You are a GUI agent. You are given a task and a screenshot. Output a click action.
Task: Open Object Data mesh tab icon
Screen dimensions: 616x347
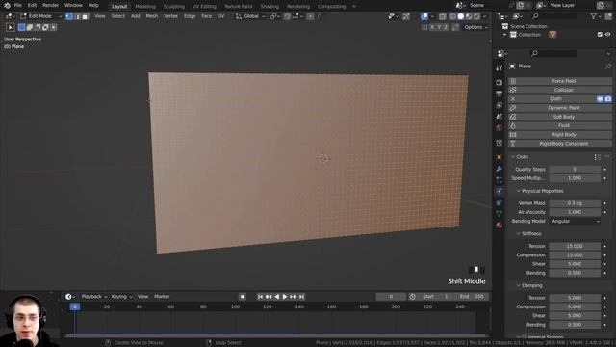(499, 214)
